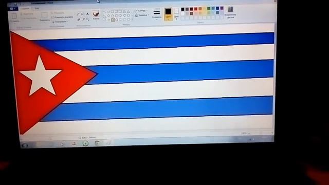Switch to the Главная ribbon tab

coord(25,9)
